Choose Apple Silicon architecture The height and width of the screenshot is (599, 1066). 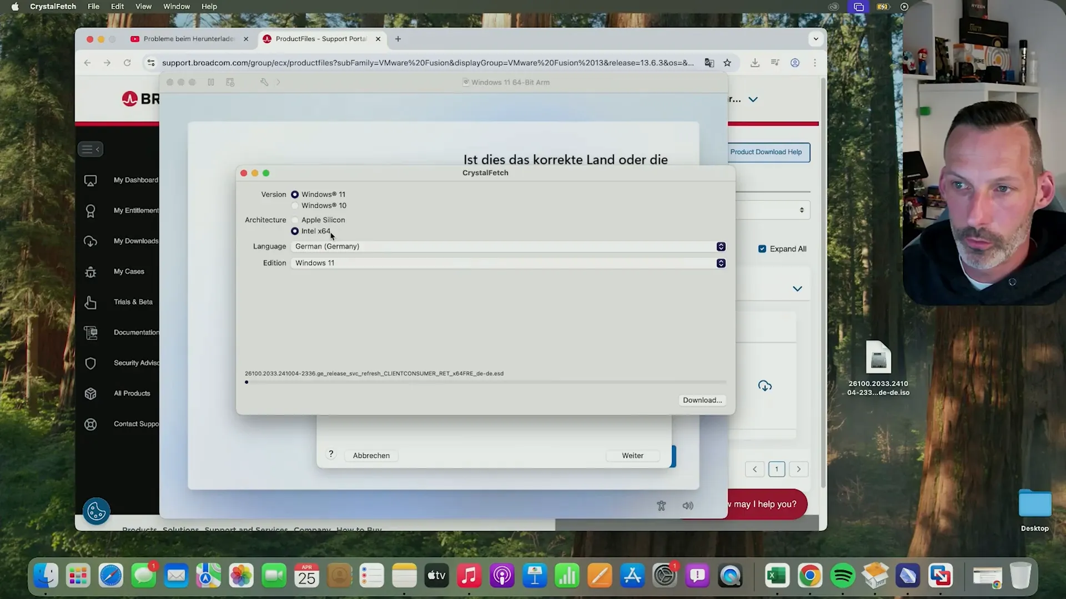point(295,220)
